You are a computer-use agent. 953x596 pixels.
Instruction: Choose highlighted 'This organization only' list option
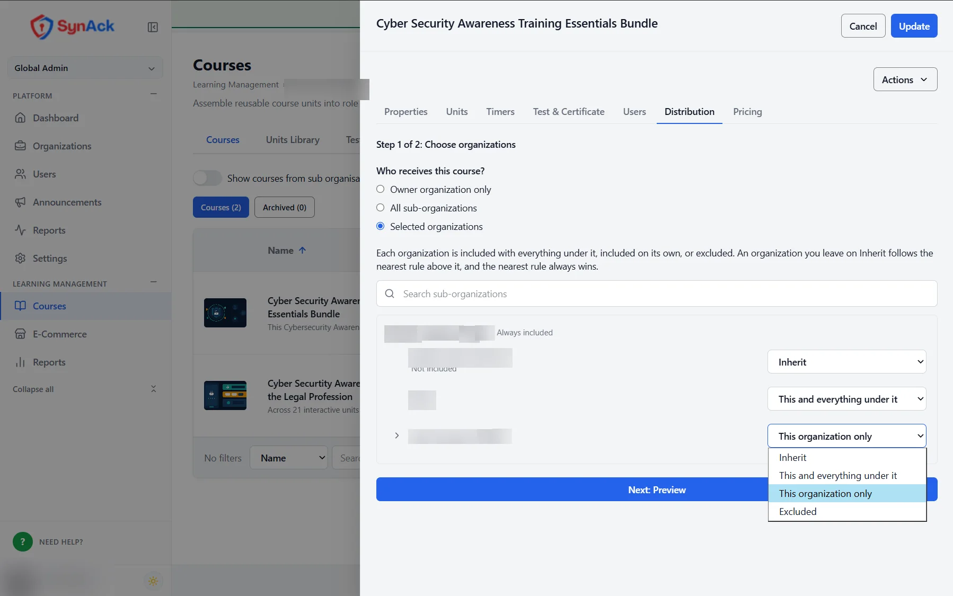[x=847, y=494]
